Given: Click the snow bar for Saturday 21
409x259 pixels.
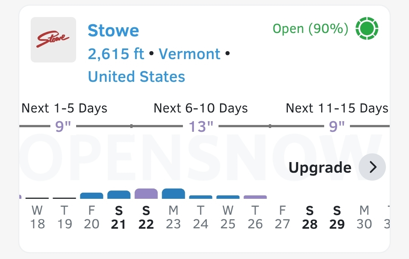Looking at the screenshot, I should click(x=119, y=195).
